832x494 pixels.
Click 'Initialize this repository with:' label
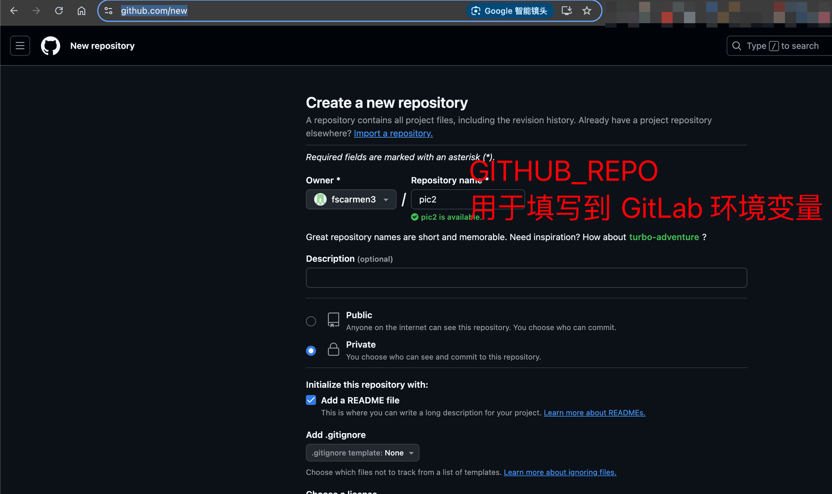(x=367, y=385)
